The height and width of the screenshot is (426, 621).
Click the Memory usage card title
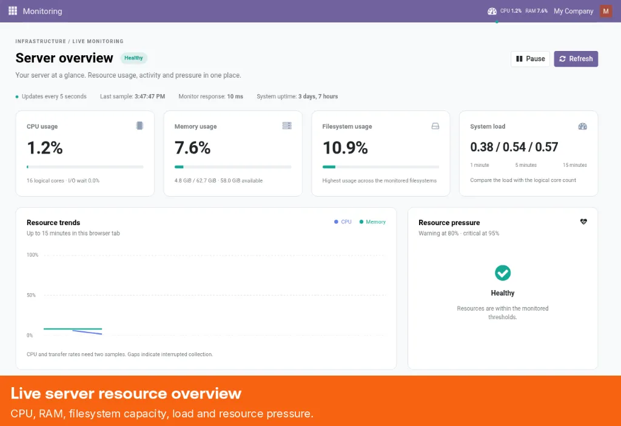pyautogui.click(x=196, y=126)
